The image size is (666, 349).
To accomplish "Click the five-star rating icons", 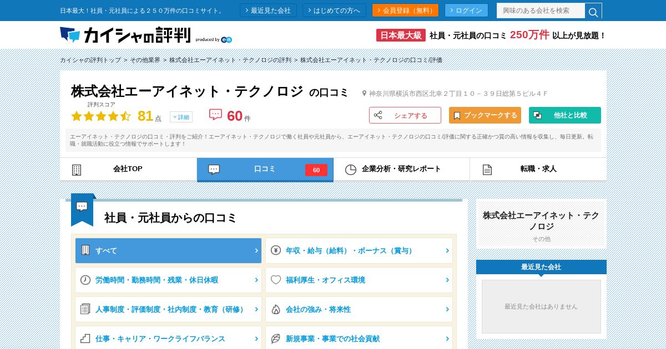I will click(101, 116).
